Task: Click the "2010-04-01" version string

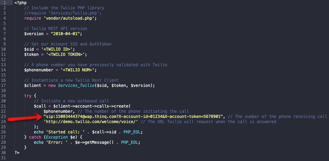Action: coord(65,34)
